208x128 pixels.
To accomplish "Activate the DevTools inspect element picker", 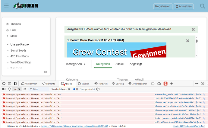I will (x=4, y=84).
